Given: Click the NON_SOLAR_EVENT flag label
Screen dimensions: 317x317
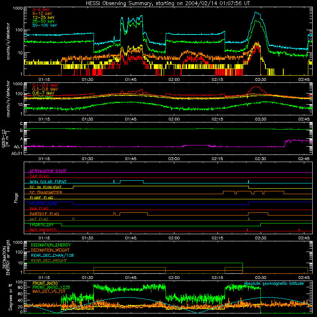Looking at the screenshot, I should click(48, 182).
